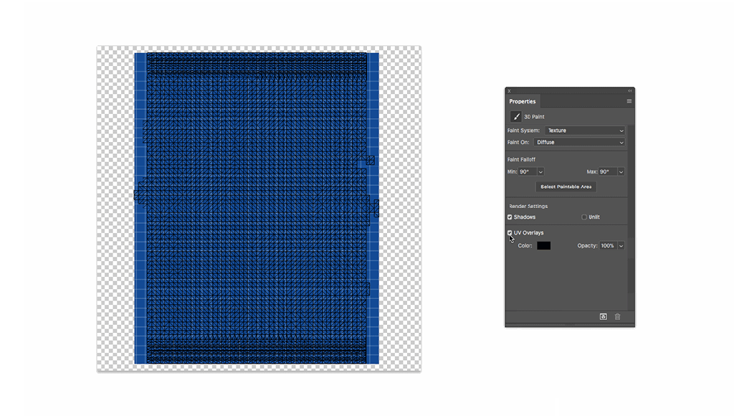Toggle the Shadows checkbox
Viewport: 734px width, 416px height.
(510, 217)
